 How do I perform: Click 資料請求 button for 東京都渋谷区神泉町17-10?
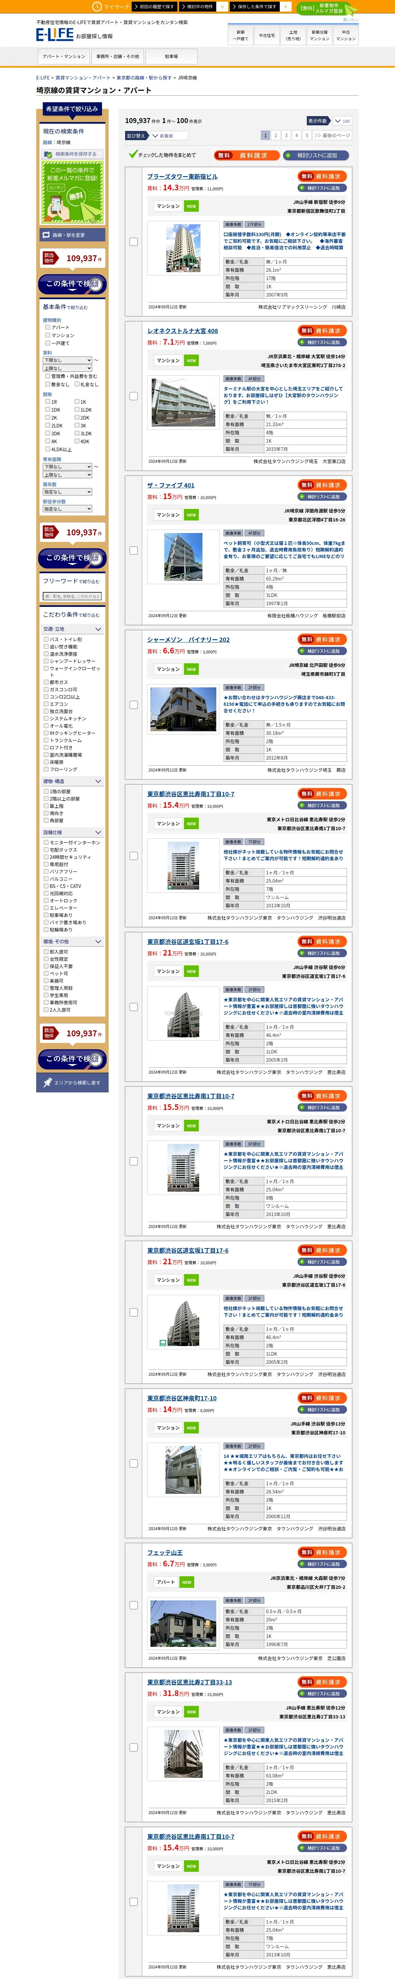pyautogui.click(x=322, y=1398)
